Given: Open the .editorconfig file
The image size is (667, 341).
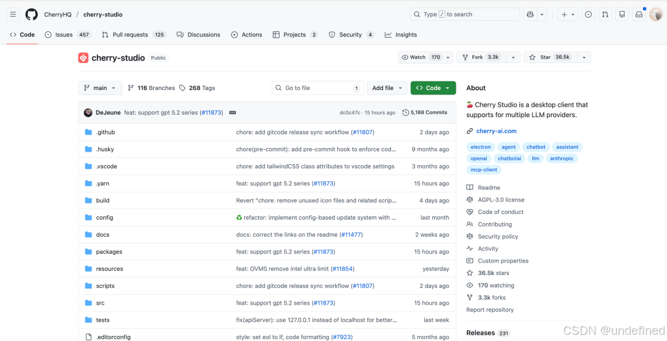Looking at the screenshot, I should [113, 337].
